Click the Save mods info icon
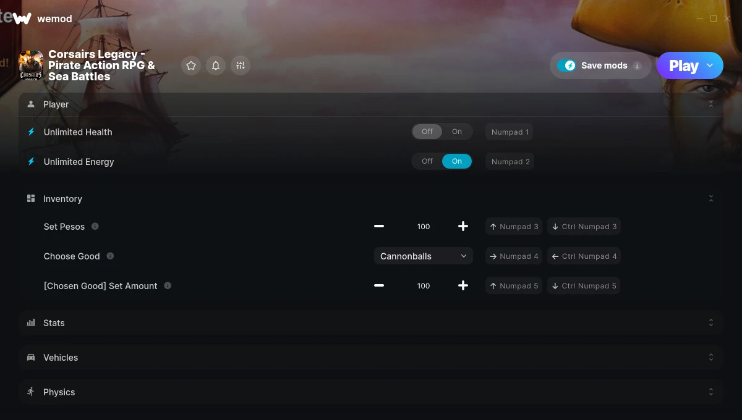Viewport: 742px width, 420px height. [x=638, y=65]
